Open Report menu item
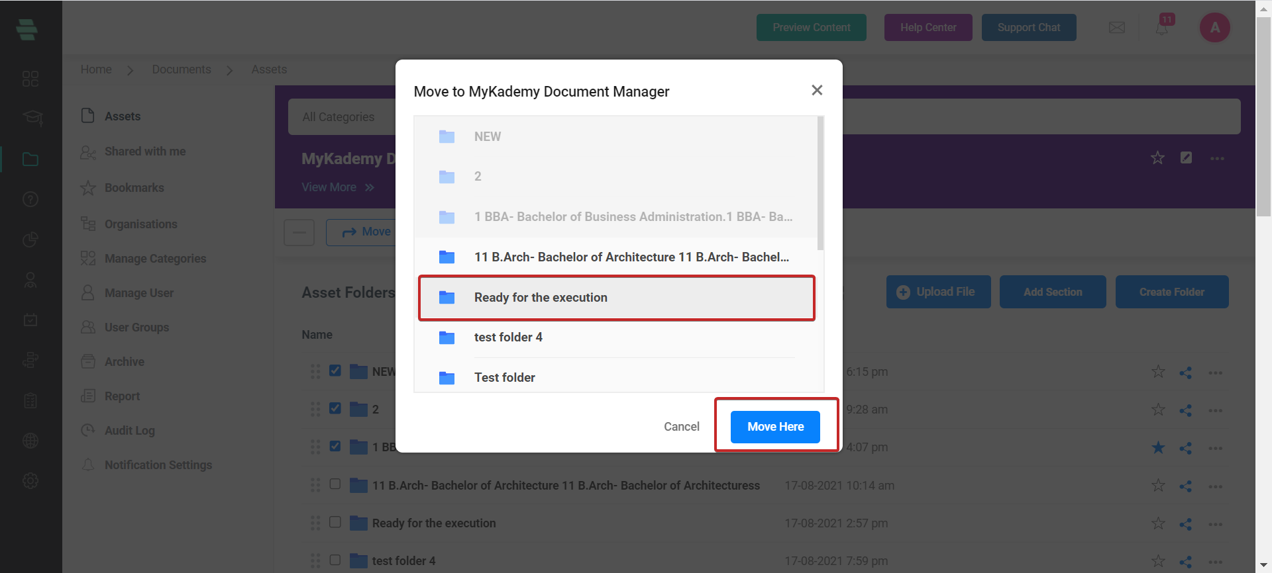 click(110, 396)
